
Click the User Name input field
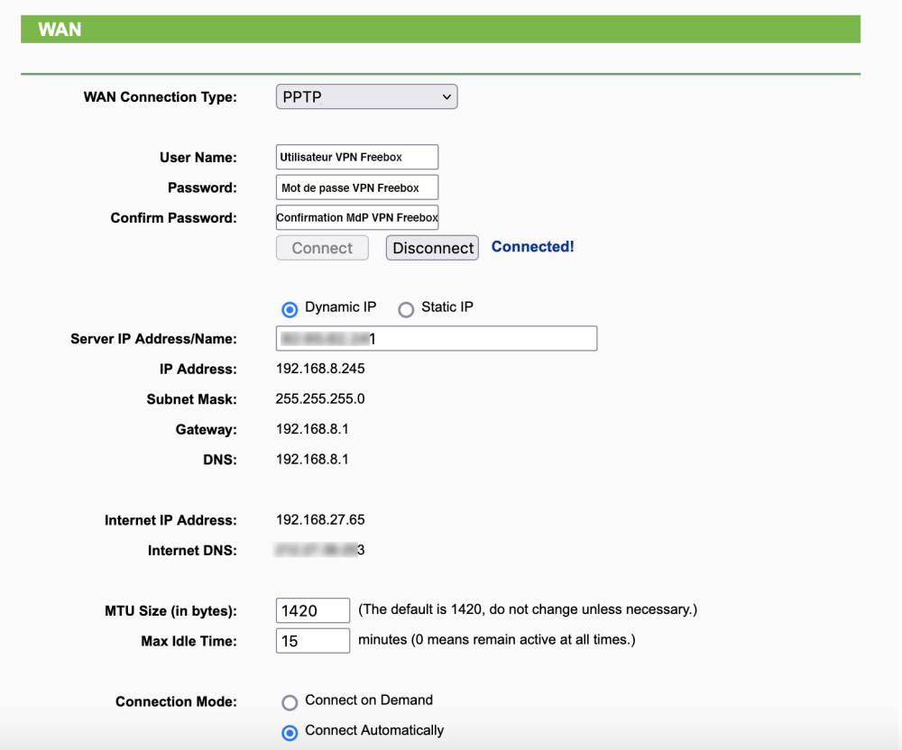357,157
